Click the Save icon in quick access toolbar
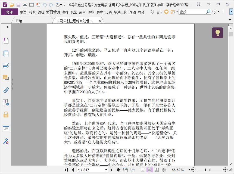The image size is (234, 174). tap(18, 5)
